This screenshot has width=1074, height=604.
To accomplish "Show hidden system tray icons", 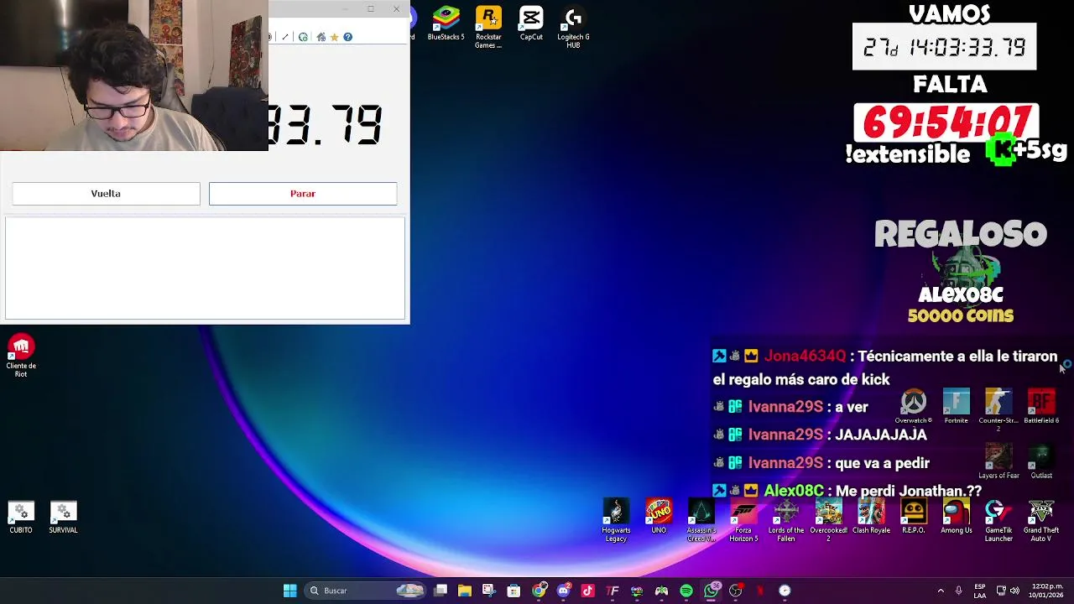I will (x=941, y=591).
